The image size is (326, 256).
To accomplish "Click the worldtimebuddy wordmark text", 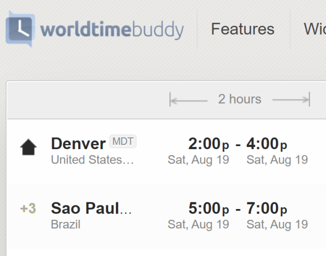I will pos(112,30).
